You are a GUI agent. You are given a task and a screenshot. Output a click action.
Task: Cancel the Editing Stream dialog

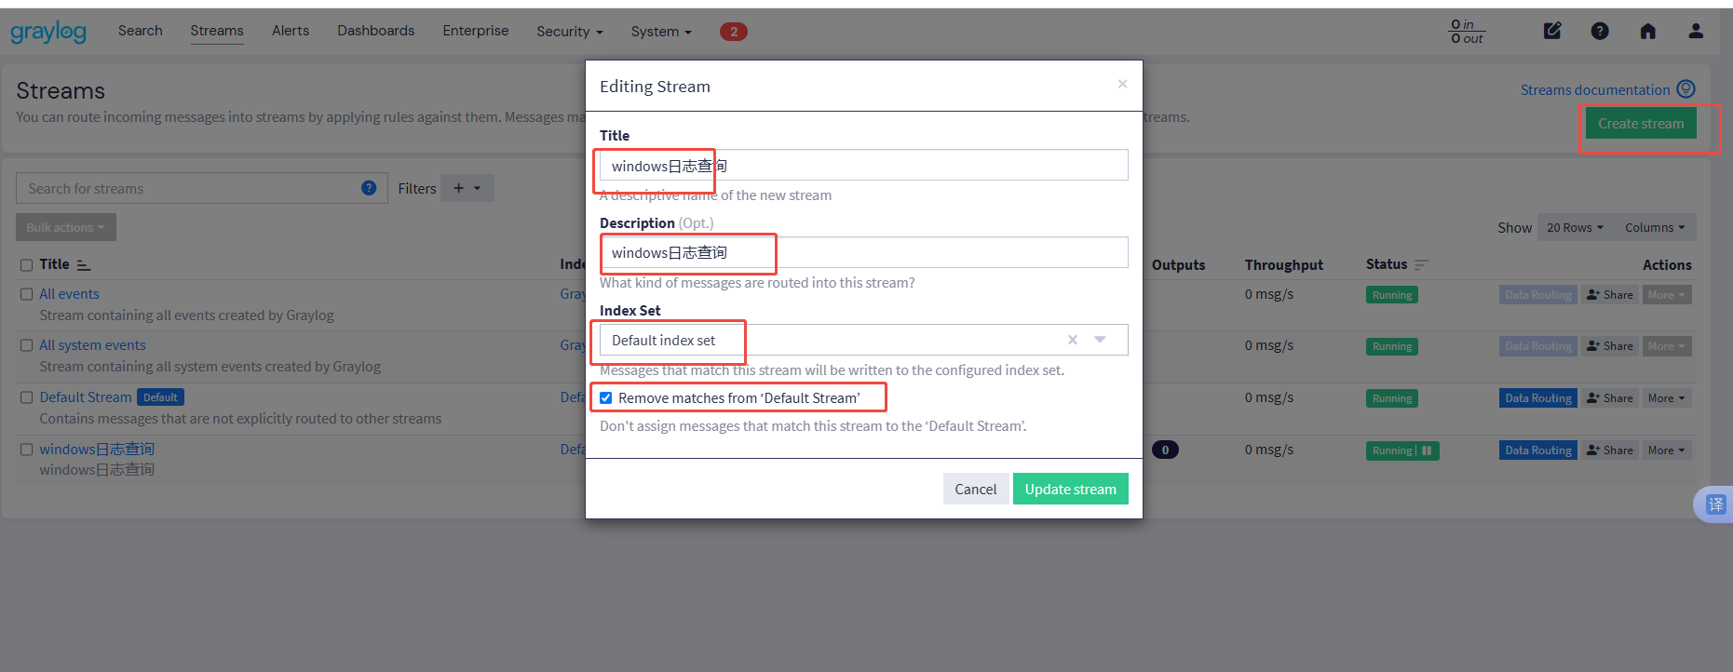(x=975, y=489)
